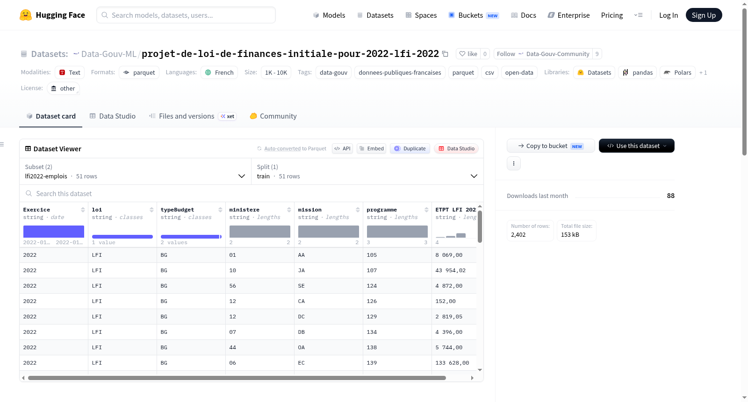Open the Data-Gouv-ML organization link
748x402 pixels.
(x=108, y=54)
